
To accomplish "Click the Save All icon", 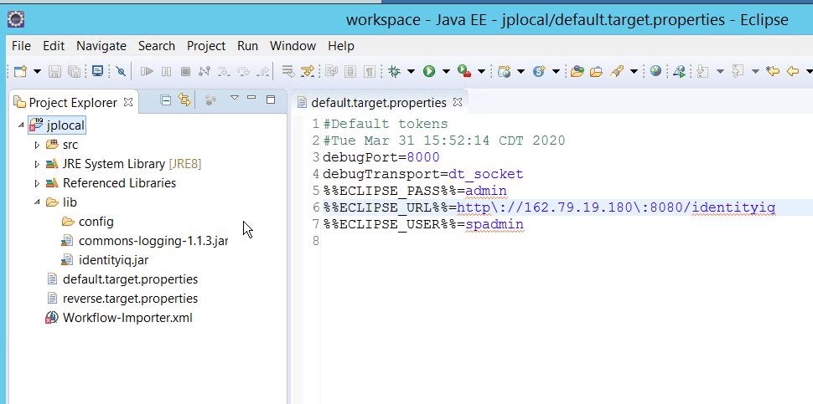I will click(74, 71).
